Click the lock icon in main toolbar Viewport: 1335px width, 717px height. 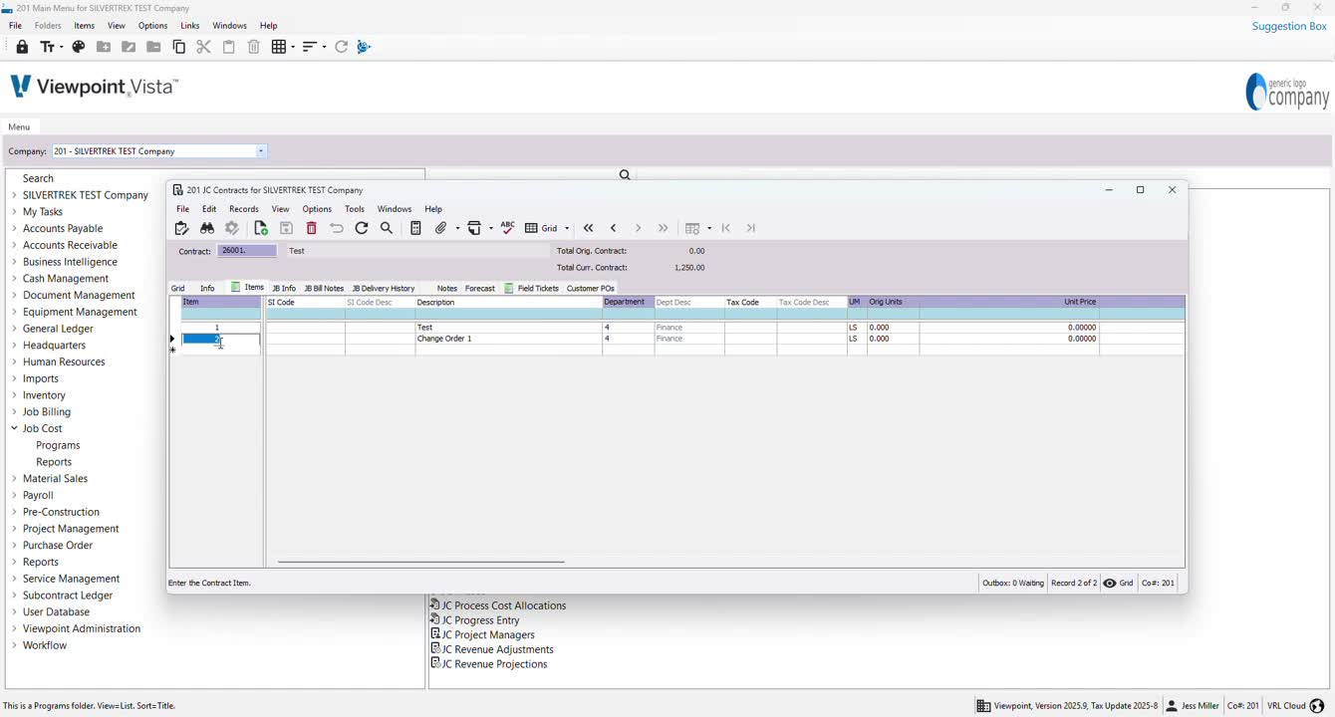(x=22, y=47)
